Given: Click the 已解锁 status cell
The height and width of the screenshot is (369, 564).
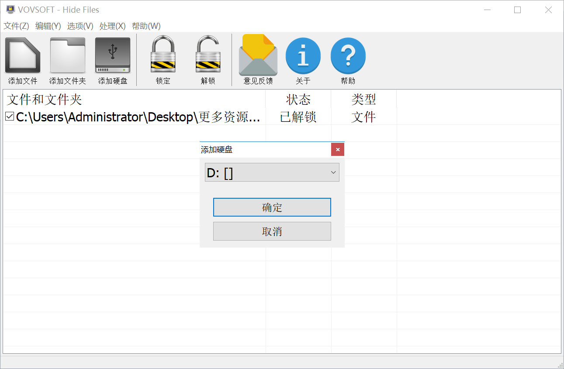Looking at the screenshot, I should click(x=298, y=117).
